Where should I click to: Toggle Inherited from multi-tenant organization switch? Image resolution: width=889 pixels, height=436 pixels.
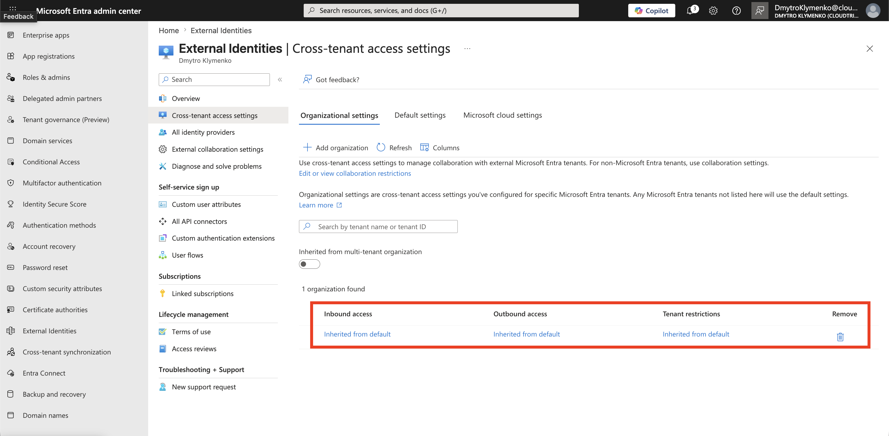[x=309, y=264]
